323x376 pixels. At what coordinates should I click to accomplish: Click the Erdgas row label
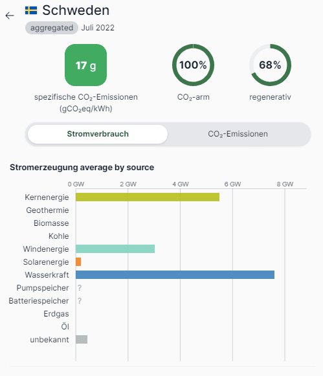pos(56,314)
